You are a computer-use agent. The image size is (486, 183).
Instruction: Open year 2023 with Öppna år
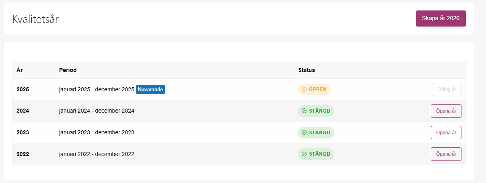(446, 133)
